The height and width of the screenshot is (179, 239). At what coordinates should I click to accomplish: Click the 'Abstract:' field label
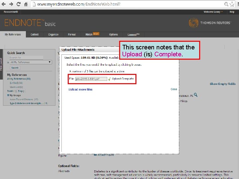[64, 171]
